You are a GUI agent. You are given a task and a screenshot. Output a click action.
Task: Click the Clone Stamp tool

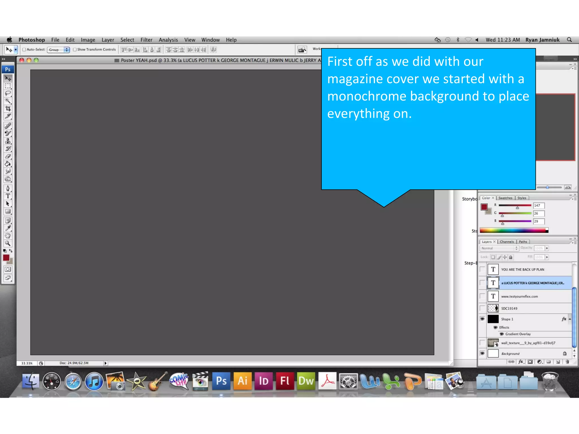click(x=8, y=141)
